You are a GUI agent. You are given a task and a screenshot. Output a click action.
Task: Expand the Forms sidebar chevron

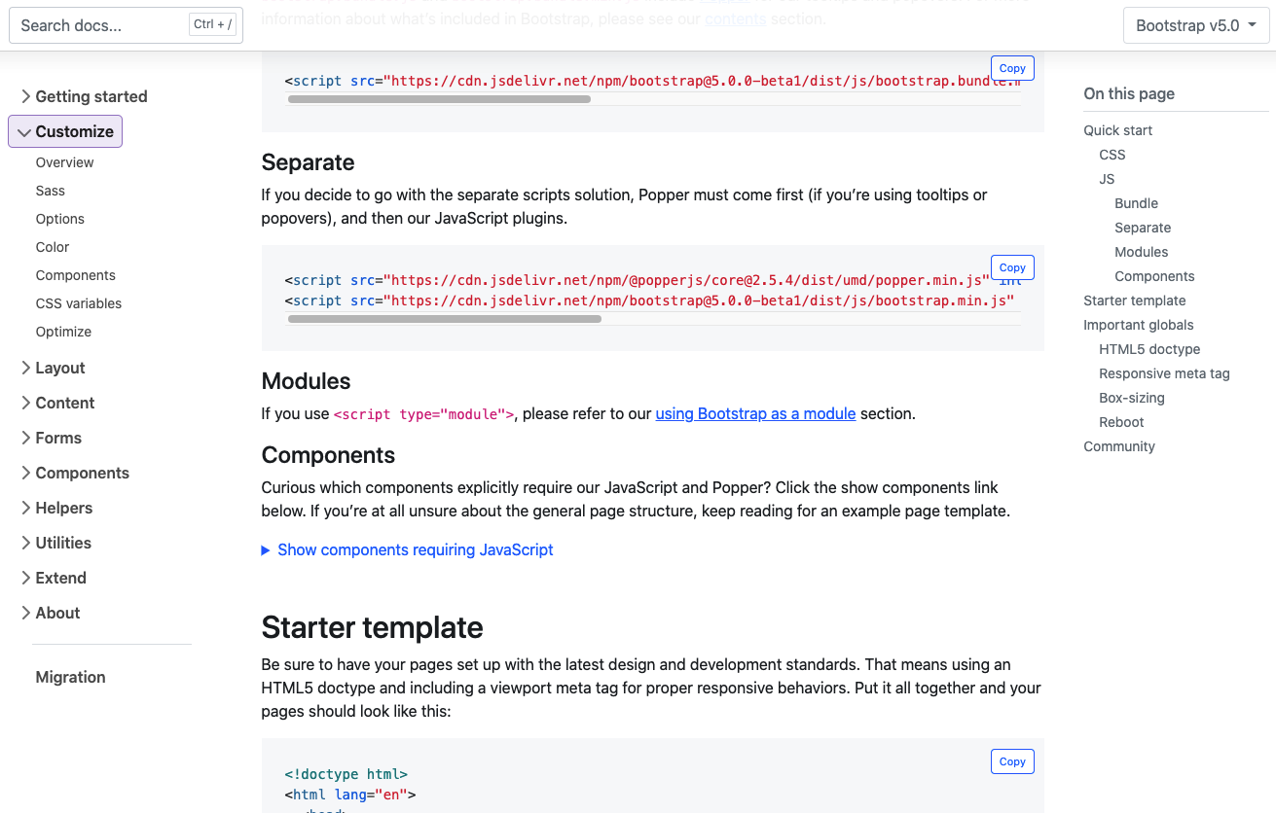pyautogui.click(x=26, y=438)
